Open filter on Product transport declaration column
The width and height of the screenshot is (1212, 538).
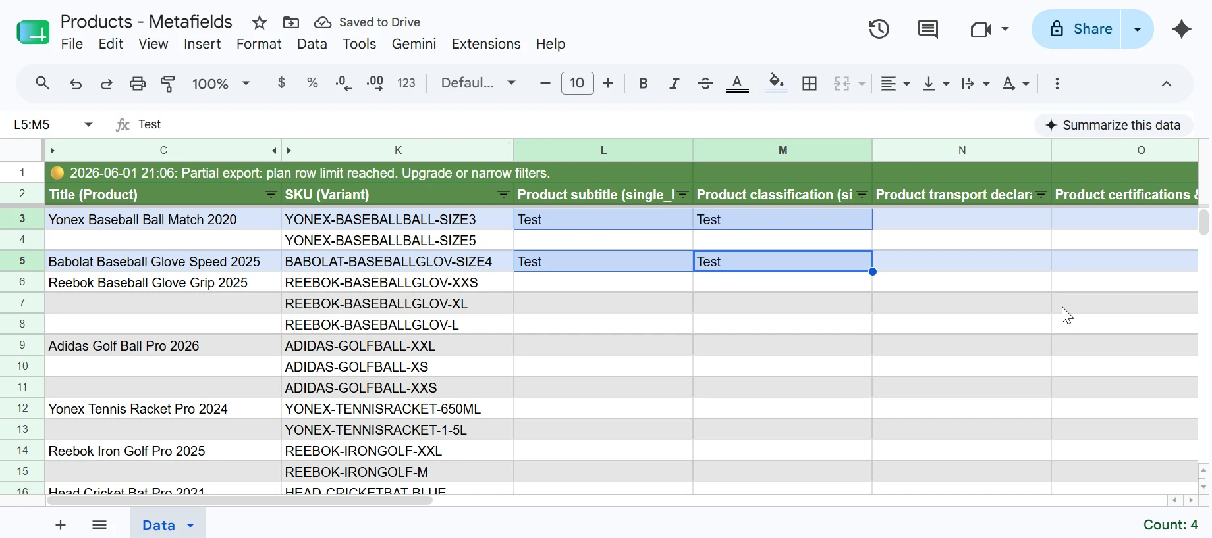tap(1041, 195)
